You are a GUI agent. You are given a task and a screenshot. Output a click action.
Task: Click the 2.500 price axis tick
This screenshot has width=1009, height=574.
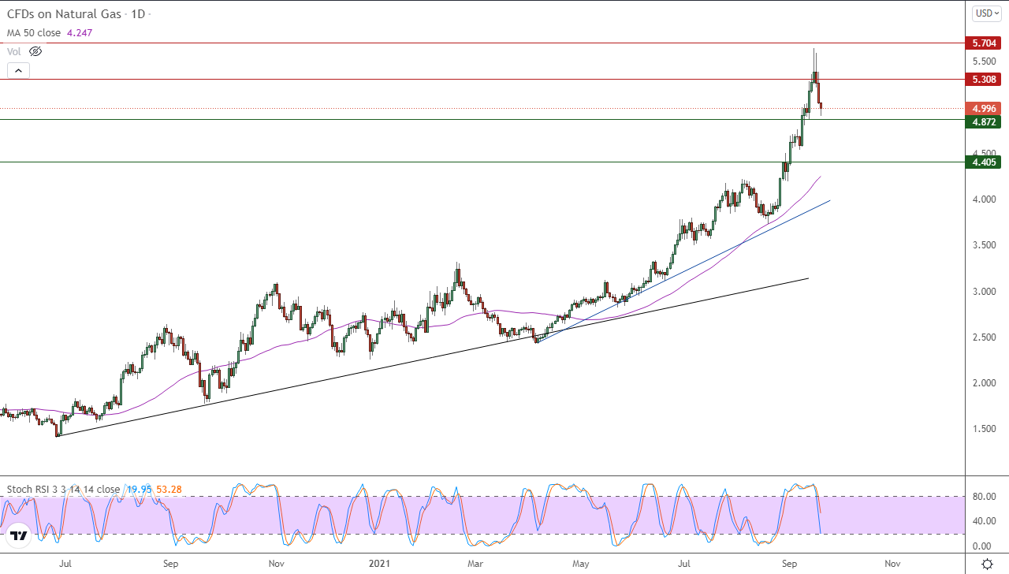tap(985, 337)
